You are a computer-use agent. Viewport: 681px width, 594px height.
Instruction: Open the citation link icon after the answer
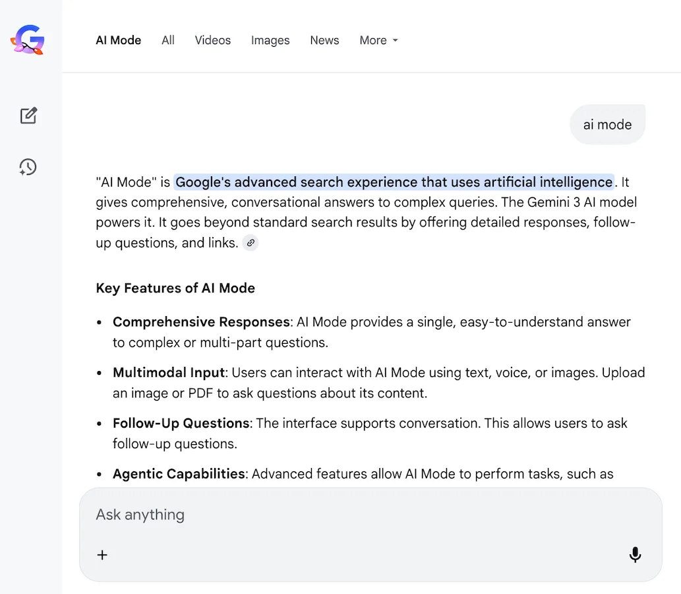pyautogui.click(x=250, y=243)
